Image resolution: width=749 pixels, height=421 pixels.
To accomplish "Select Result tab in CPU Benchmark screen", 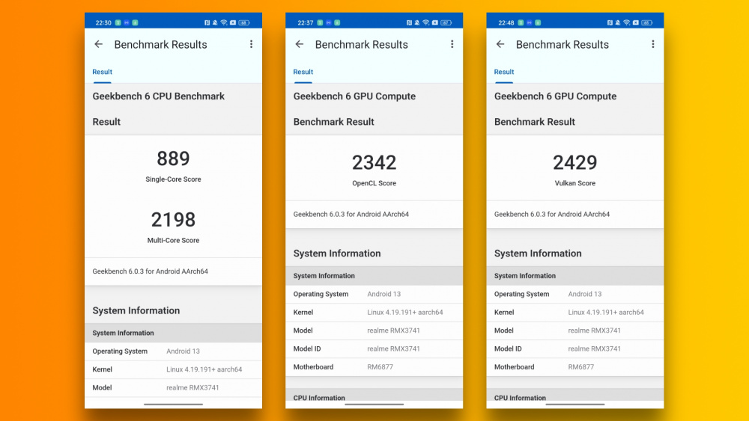I will [x=102, y=72].
